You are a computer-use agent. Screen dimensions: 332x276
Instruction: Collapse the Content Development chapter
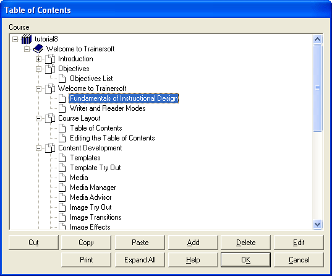point(38,148)
